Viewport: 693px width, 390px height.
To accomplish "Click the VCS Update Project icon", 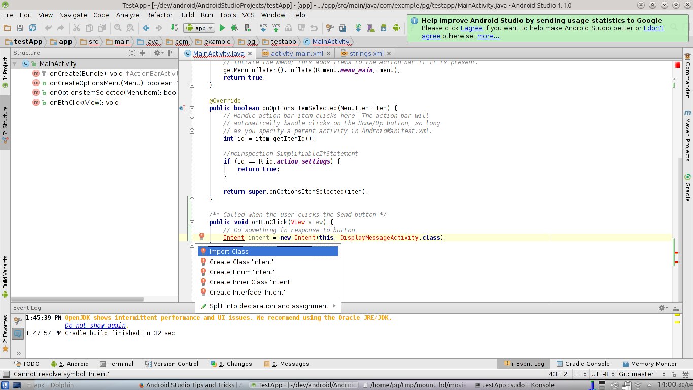I will (x=263, y=28).
